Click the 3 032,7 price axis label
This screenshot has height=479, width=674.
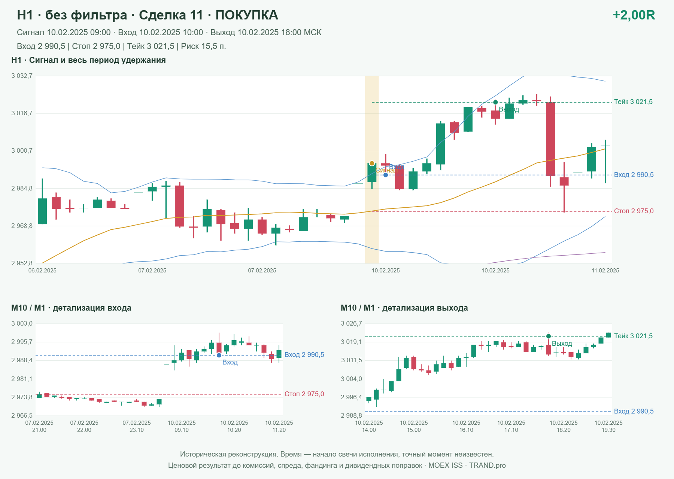[x=22, y=76]
